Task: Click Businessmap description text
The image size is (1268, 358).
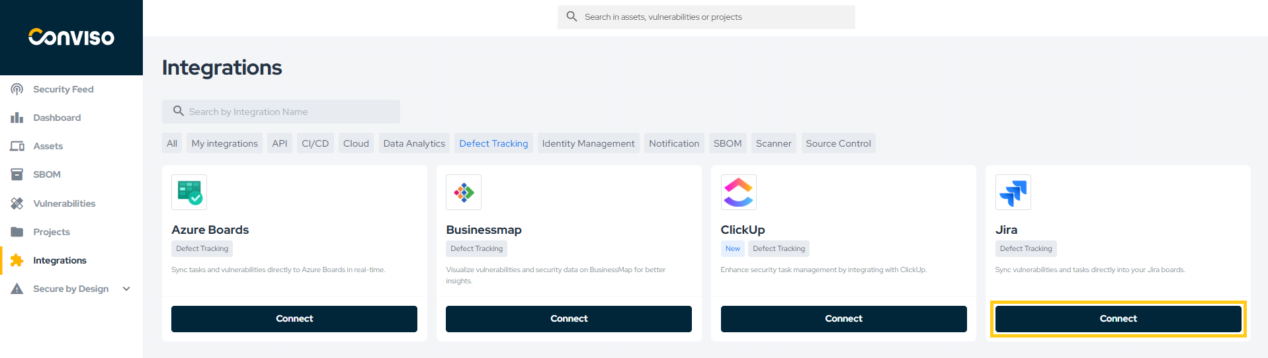Action: (556, 275)
